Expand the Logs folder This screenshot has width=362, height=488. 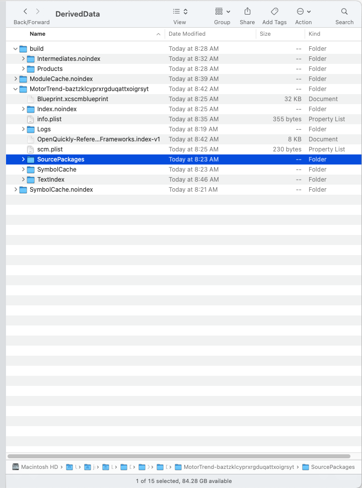click(x=23, y=129)
